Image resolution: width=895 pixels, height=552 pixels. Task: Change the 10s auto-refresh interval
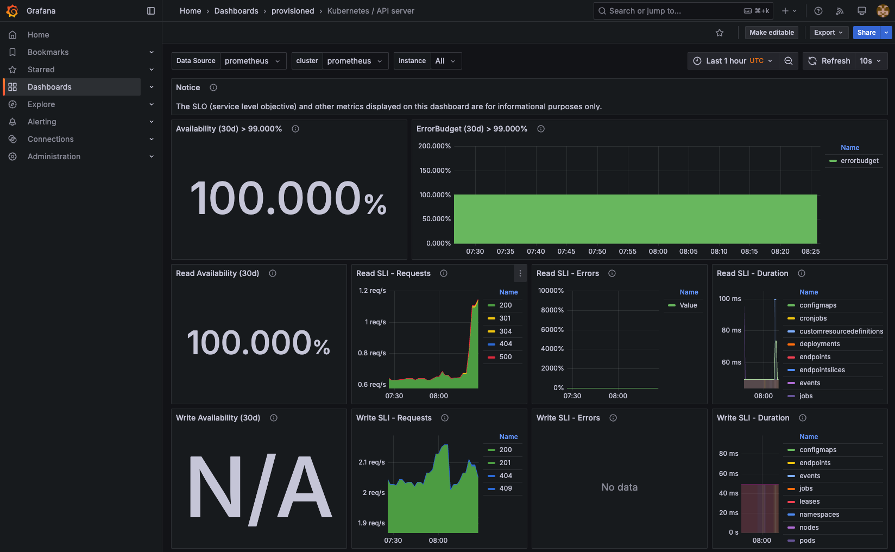tap(871, 61)
